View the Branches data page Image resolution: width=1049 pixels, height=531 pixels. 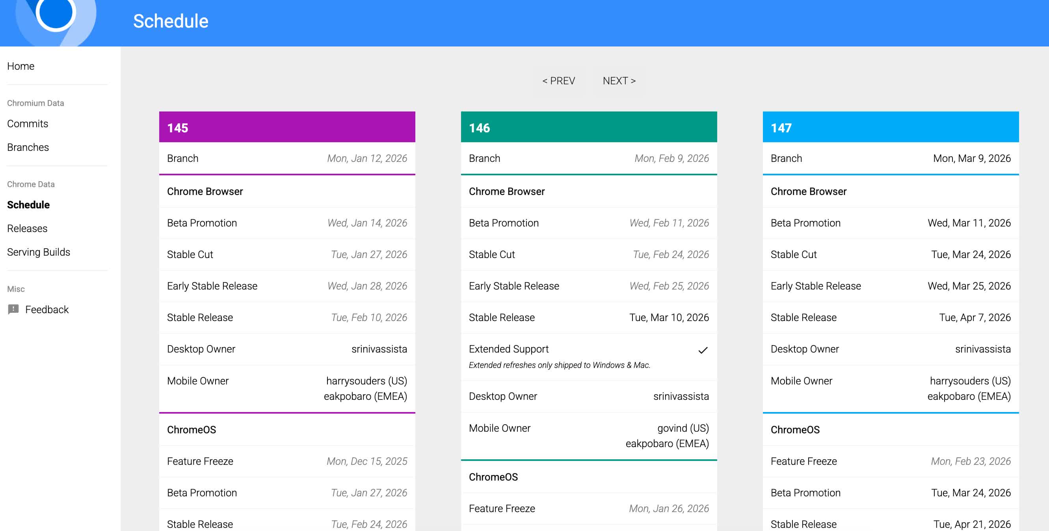pos(28,147)
